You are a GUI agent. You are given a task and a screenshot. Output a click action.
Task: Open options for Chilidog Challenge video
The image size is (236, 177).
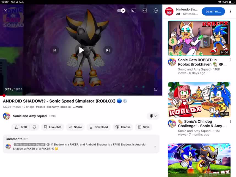click(x=230, y=121)
